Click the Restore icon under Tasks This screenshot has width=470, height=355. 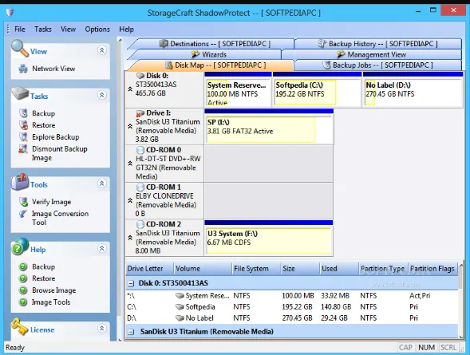(x=23, y=125)
